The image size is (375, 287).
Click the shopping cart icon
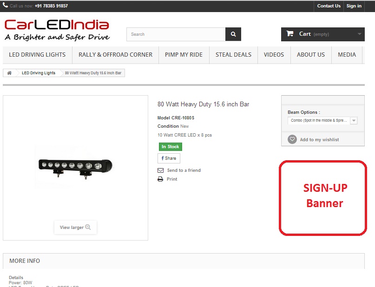point(290,34)
